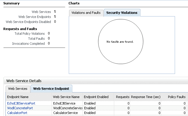
Task: Switch to Violations and Faults chart tab
Action: tap(86, 13)
